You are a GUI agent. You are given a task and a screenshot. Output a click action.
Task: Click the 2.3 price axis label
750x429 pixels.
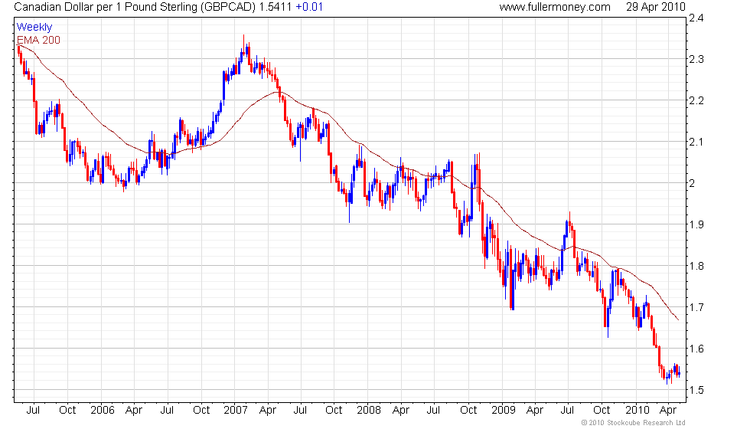pyautogui.click(x=696, y=60)
